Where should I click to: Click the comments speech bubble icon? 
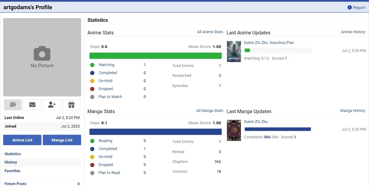(13, 105)
